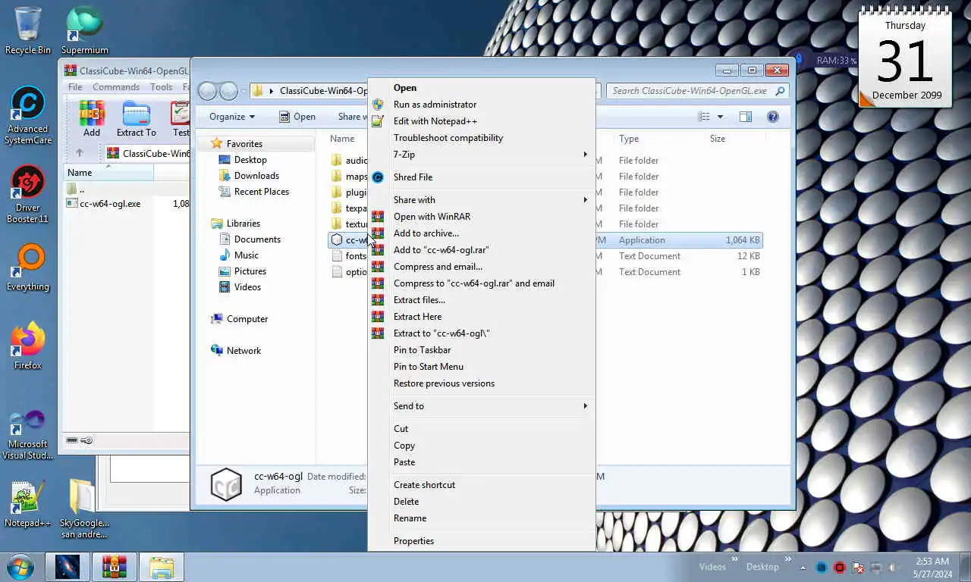The width and height of the screenshot is (971, 582).
Task: Open WinRAR File menu
Action: [75, 87]
